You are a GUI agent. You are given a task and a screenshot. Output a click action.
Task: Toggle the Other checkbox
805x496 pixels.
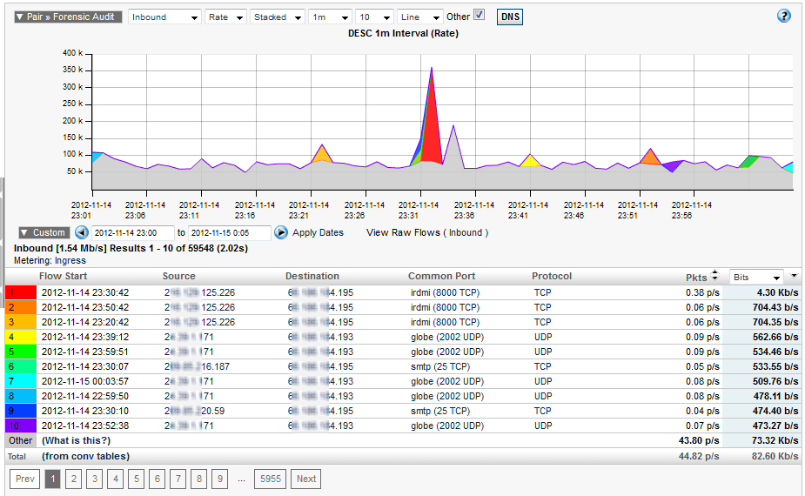tap(479, 15)
